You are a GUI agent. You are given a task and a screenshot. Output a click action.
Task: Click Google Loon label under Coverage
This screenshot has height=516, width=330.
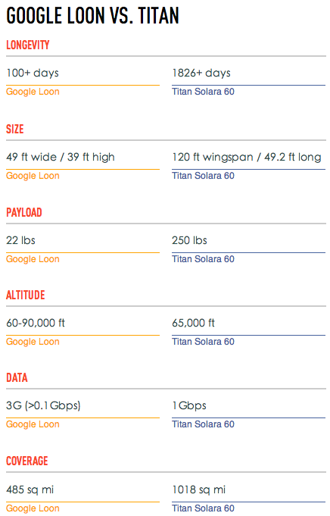pyautogui.click(x=33, y=508)
